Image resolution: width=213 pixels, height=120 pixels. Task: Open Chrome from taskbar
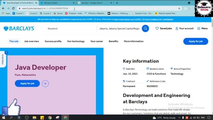50,118
